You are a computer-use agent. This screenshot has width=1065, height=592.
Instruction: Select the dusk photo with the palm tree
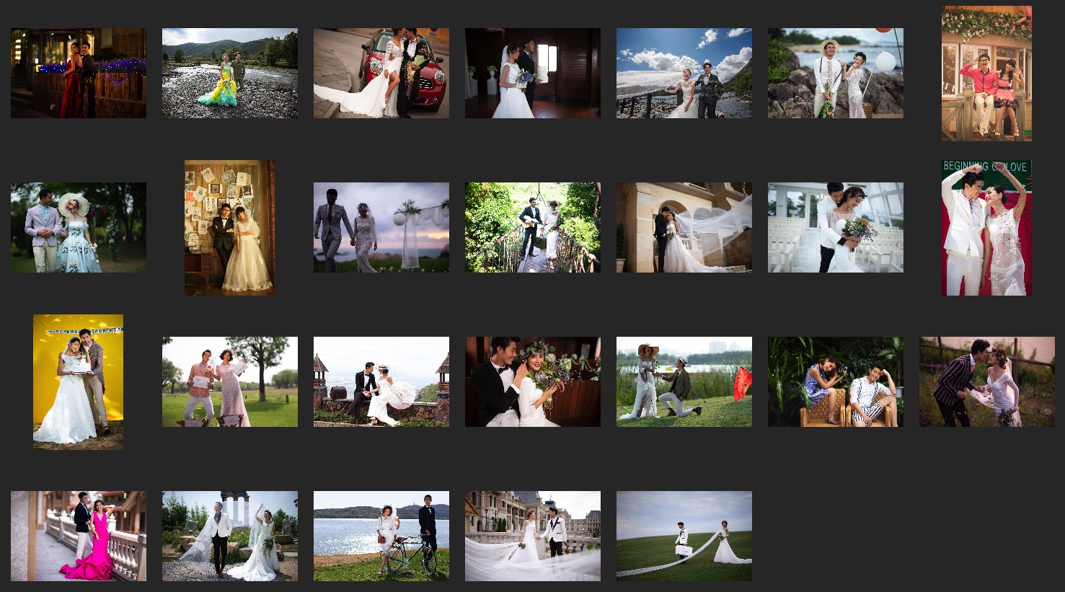(x=381, y=227)
